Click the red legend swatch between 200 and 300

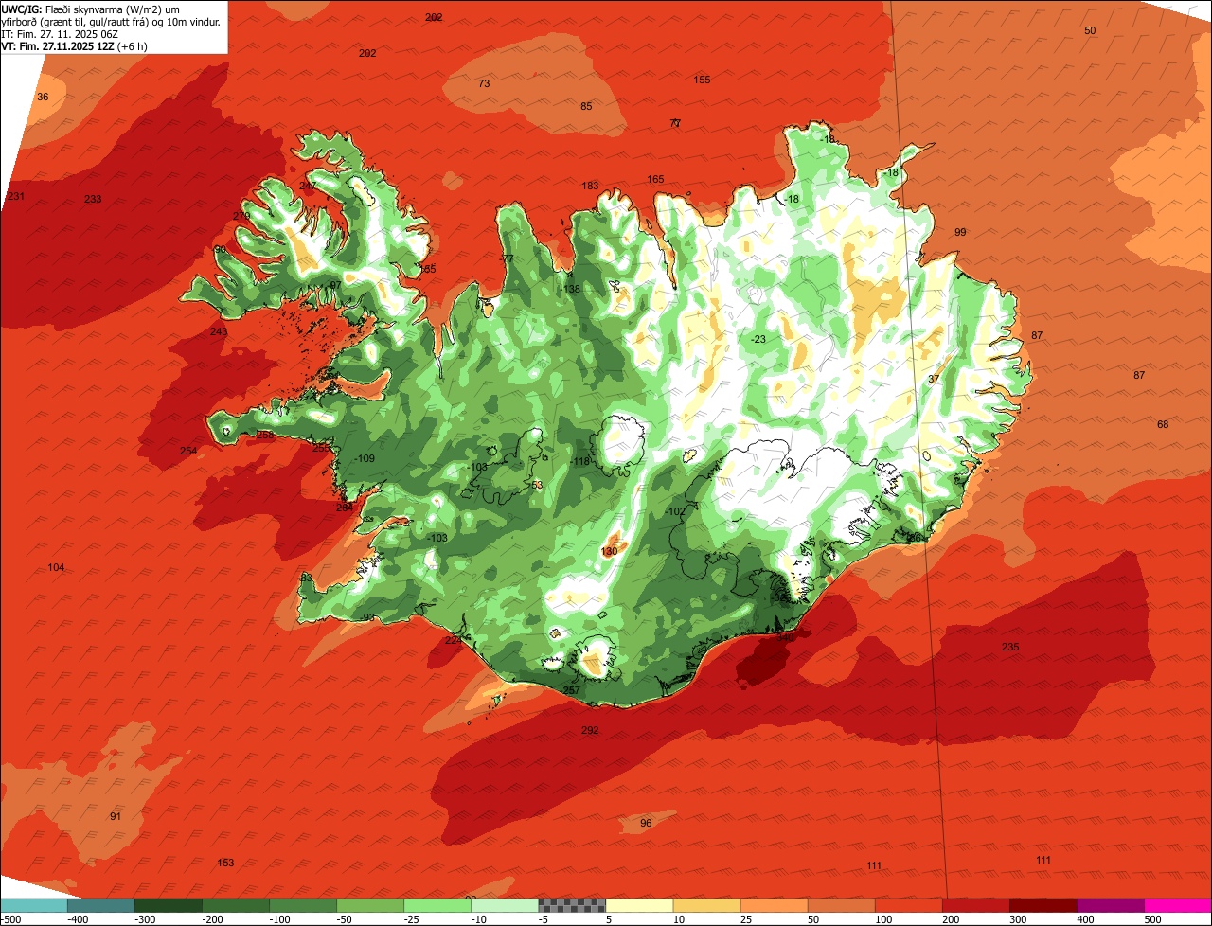(975, 905)
